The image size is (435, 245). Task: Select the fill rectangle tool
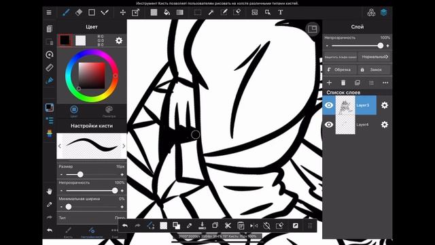(x=154, y=12)
